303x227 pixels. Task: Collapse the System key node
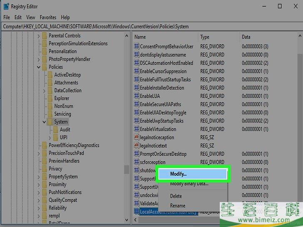click(x=44, y=122)
